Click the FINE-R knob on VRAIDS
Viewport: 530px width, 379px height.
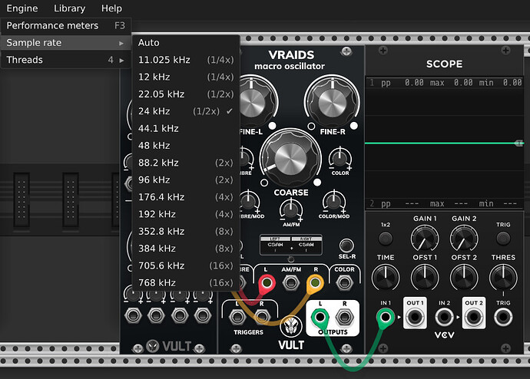[x=333, y=101]
